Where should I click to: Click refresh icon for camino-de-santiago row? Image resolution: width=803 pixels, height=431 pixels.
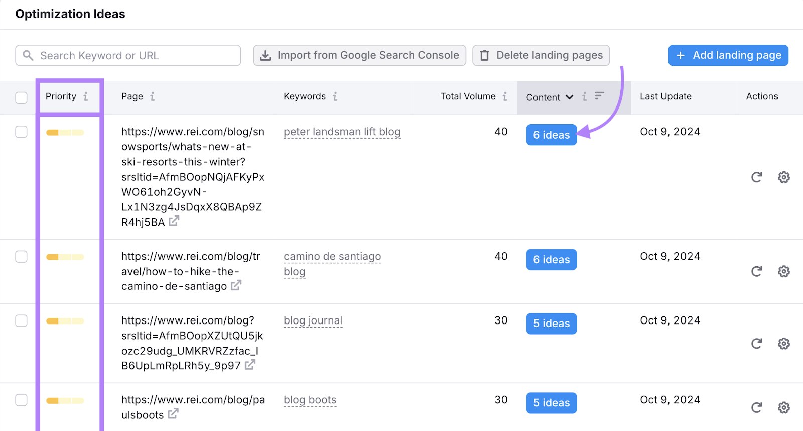pos(756,272)
